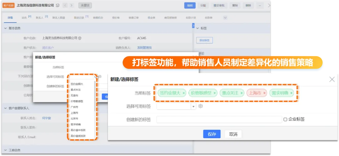Remove the 上海市 tag via its x
This screenshot has height=156, width=339.
tap(265, 93)
